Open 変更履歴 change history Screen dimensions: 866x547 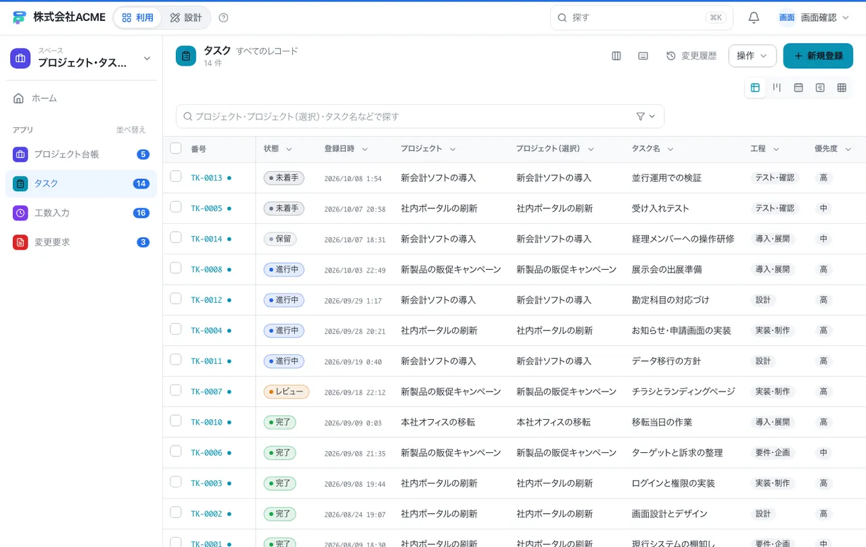[691, 56]
